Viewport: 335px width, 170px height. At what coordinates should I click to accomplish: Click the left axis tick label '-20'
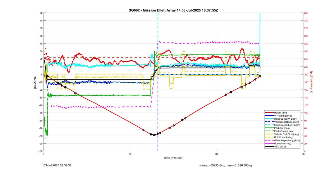tap(40, 90)
